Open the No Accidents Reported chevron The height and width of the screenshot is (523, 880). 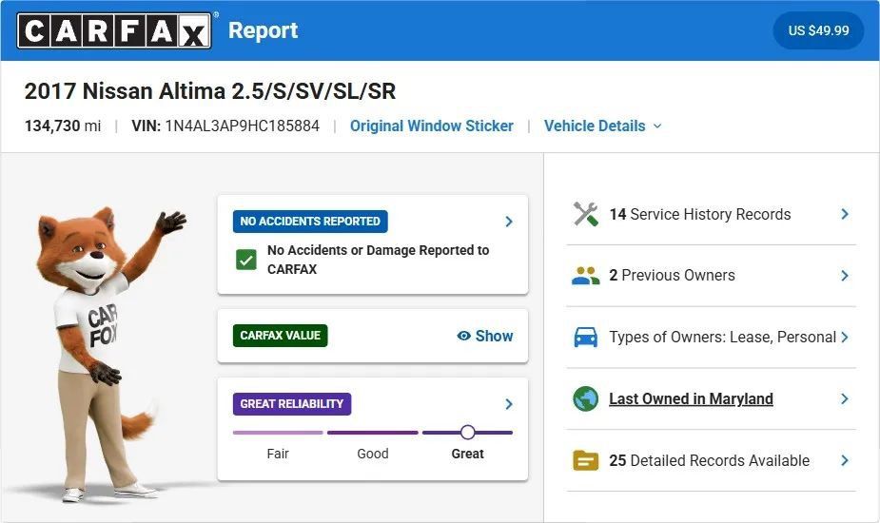(x=508, y=222)
